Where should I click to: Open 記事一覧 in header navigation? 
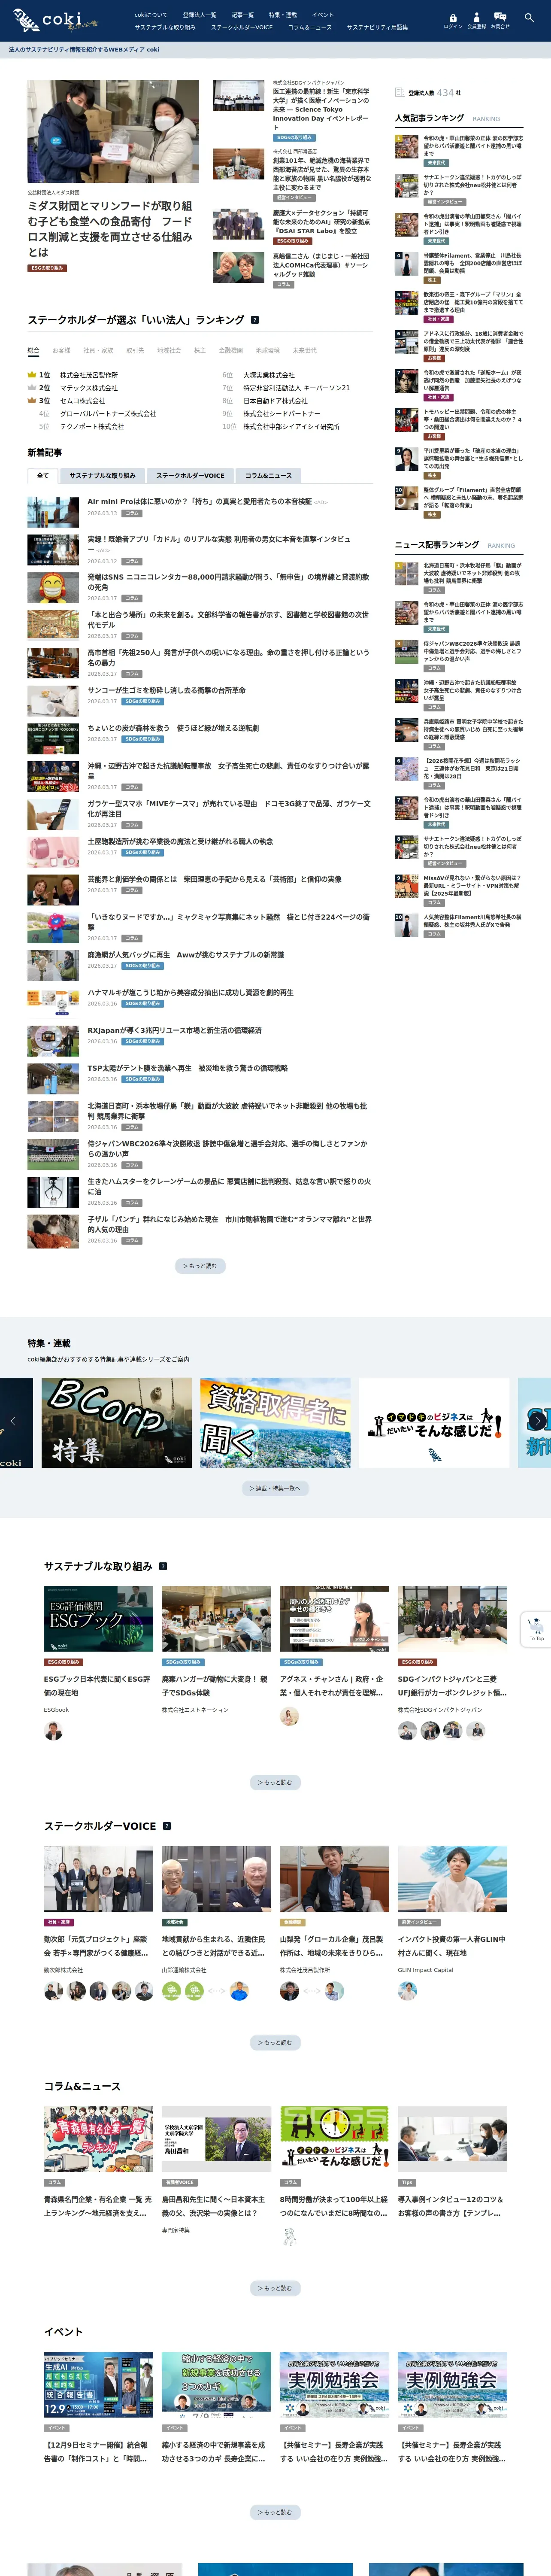[x=242, y=15]
